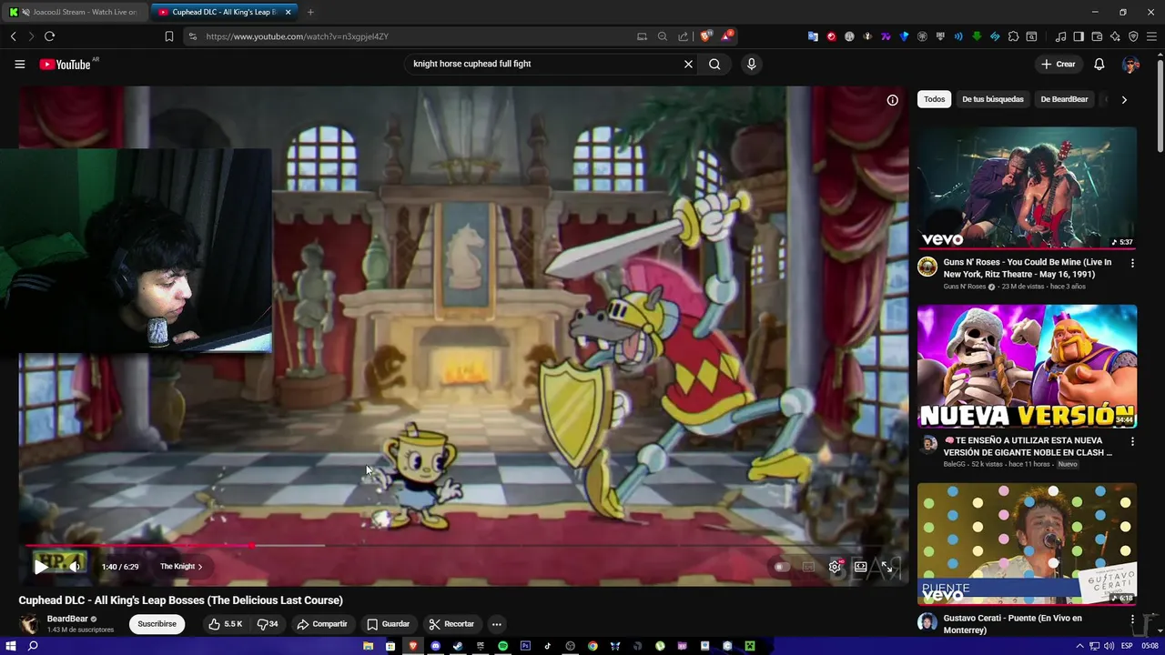Open Guns N' Roses video thumbnail
Viewport: 1165px width, 655px height.
point(1027,187)
